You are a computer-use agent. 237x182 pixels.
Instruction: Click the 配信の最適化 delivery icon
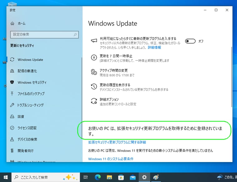point(12,71)
